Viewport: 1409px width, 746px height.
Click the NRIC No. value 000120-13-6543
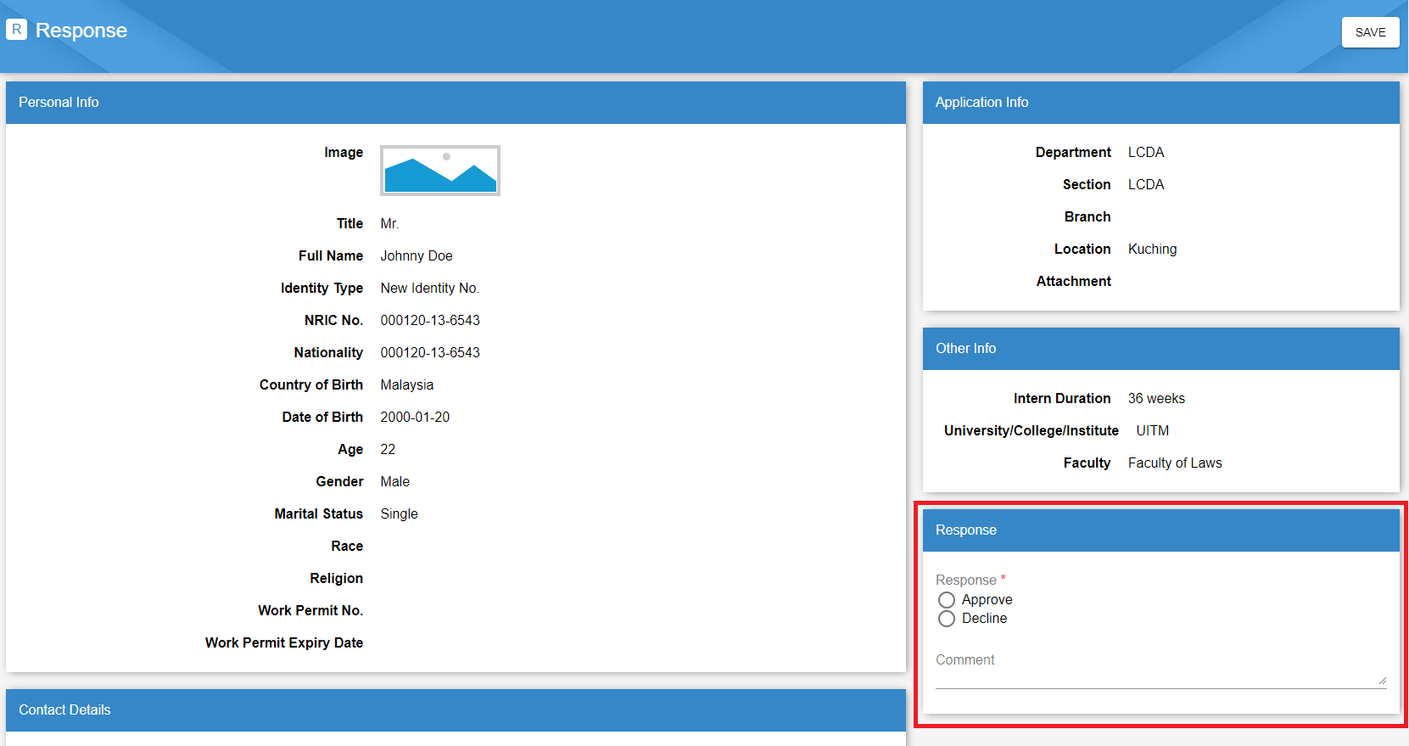[430, 321]
